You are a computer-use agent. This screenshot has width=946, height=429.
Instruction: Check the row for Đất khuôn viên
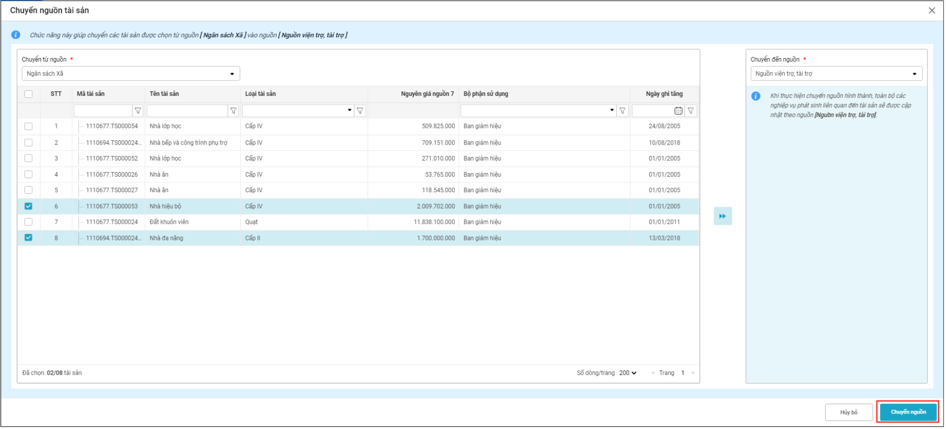tap(29, 222)
